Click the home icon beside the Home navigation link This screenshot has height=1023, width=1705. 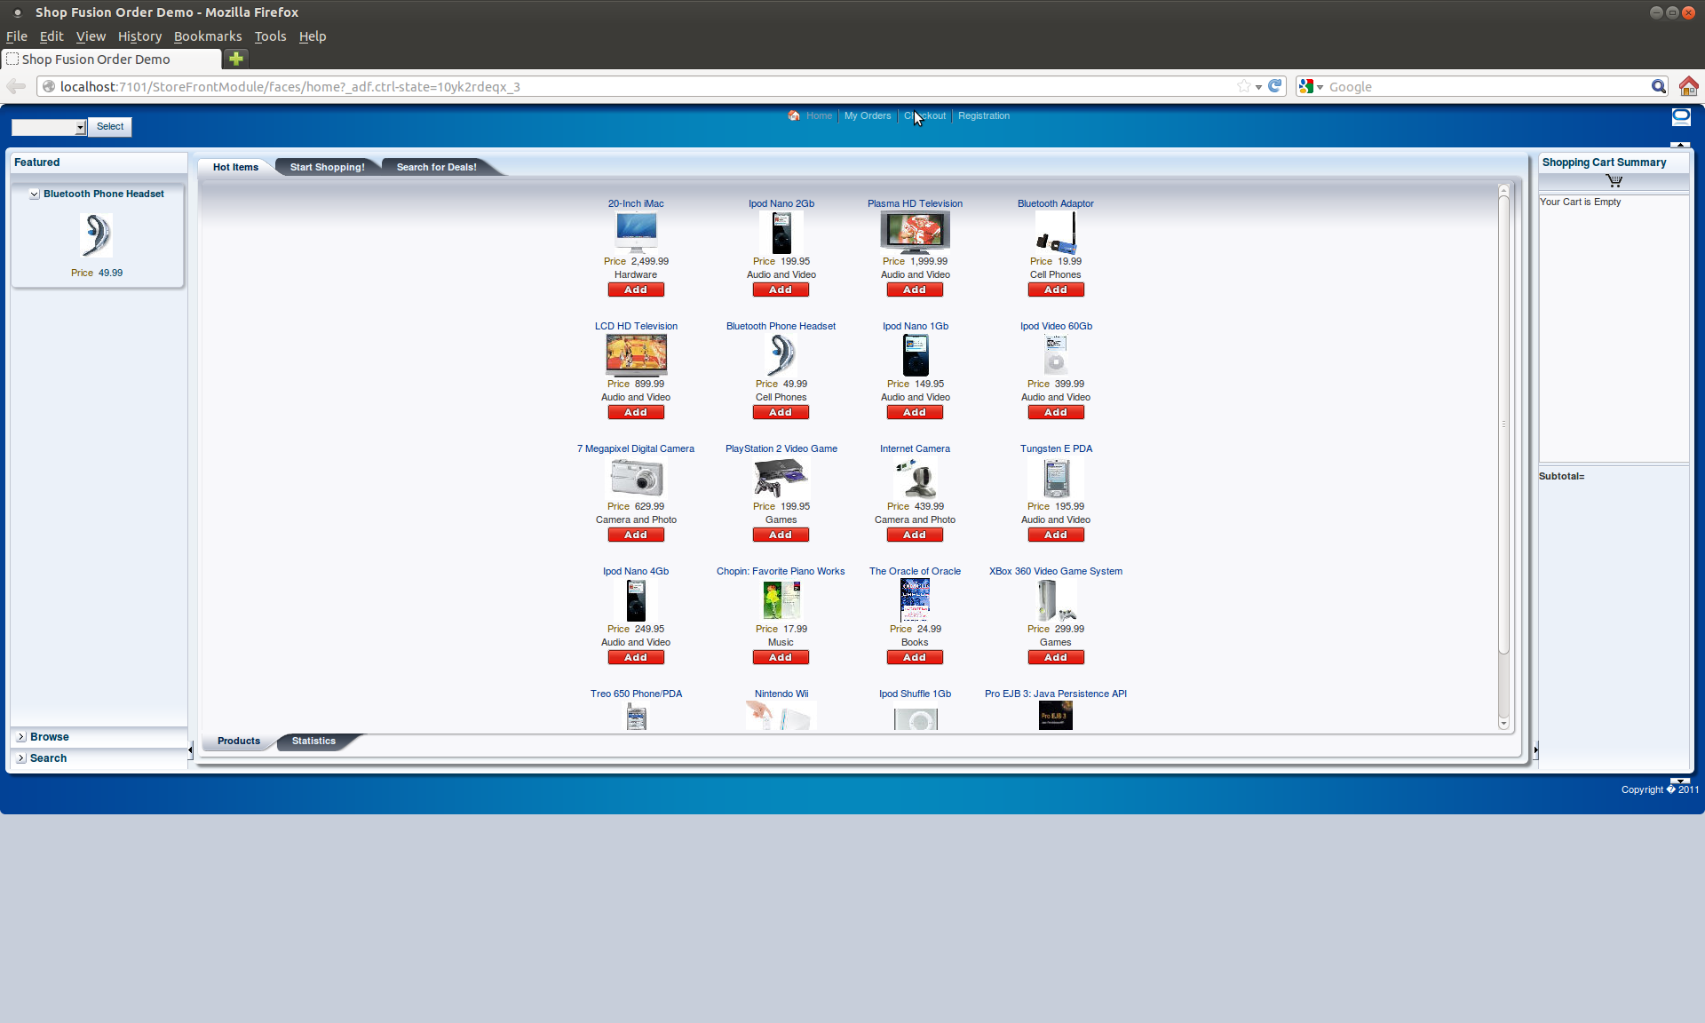coord(793,115)
